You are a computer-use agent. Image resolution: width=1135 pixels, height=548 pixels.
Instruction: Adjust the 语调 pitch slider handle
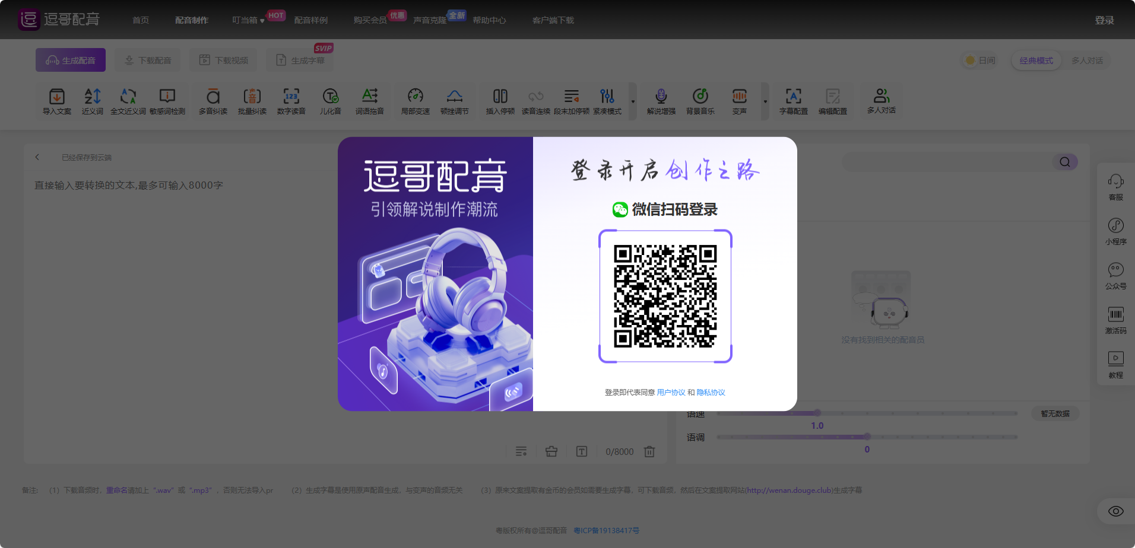click(867, 437)
